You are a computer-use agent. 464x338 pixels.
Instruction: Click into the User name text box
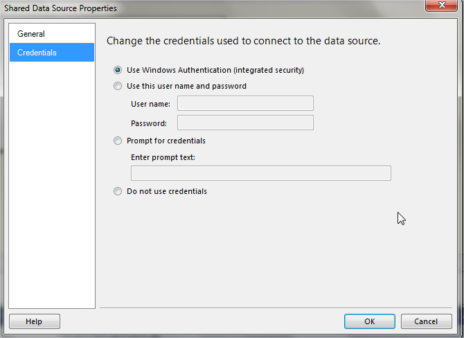click(x=245, y=104)
